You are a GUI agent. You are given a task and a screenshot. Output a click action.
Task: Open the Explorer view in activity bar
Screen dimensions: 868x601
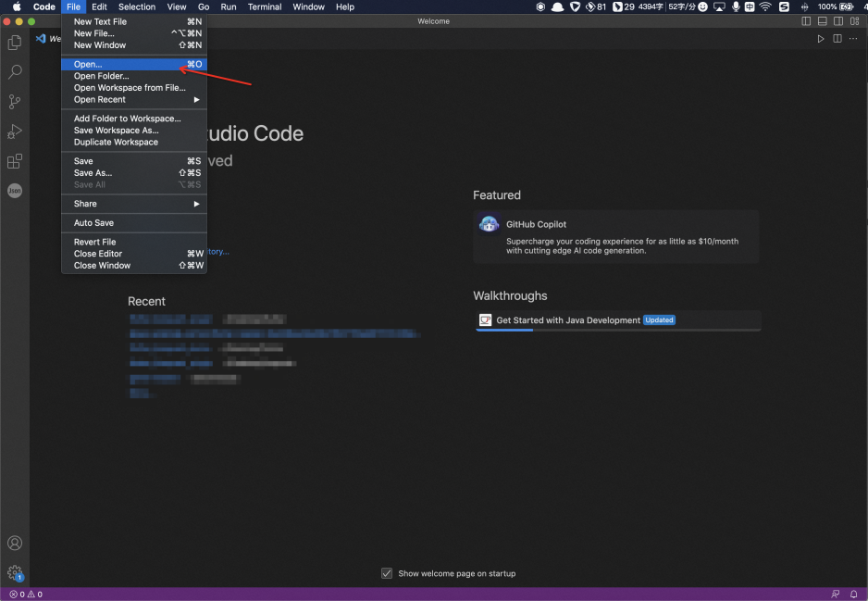[x=15, y=43]
